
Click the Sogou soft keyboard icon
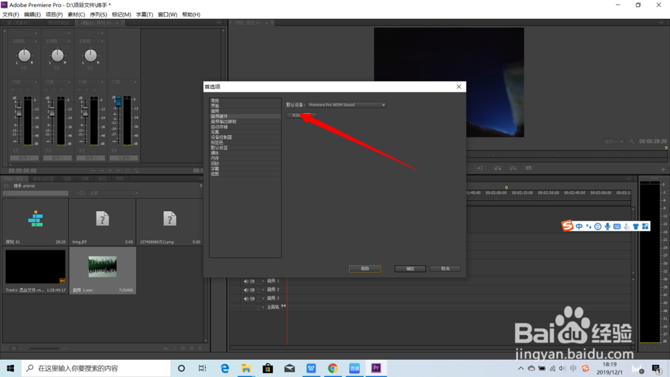(616, 226)
